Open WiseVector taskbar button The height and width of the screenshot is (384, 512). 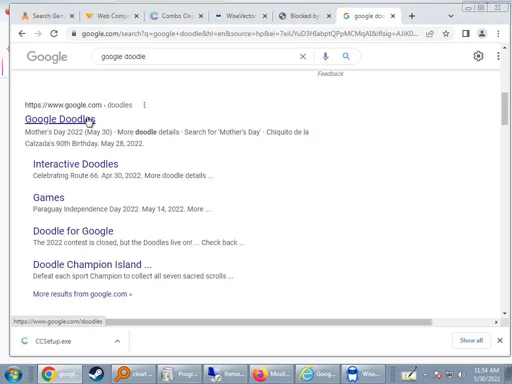[x=363, y=374]
